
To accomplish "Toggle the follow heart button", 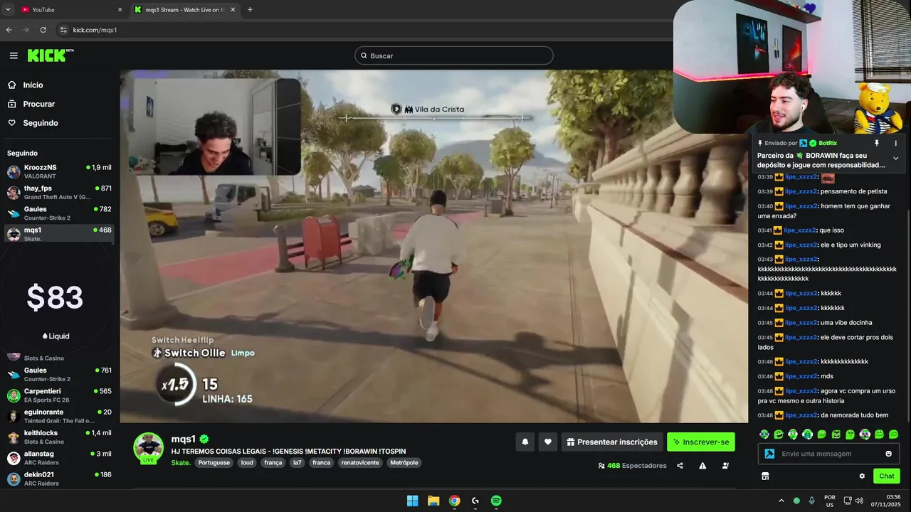I will click(547, 442).
